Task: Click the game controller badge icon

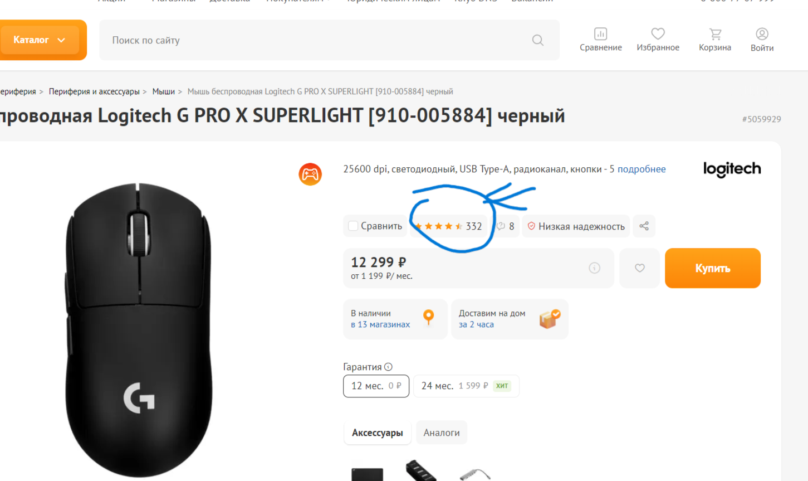Action: pyautogui.click(x=310, y=174)
